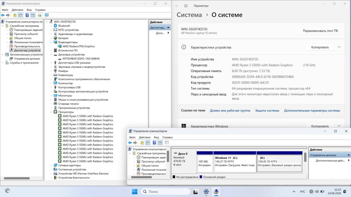The width and height of the screenshot is (351, 197).
Task: Select the Мониторы device category
Action: coord(65,95)
